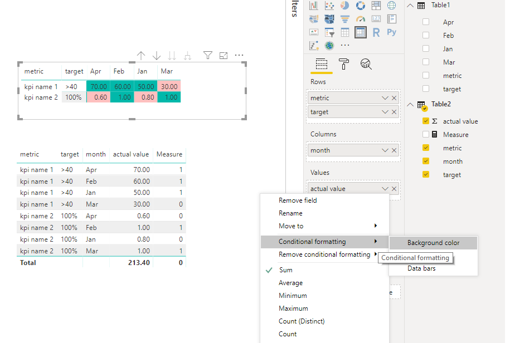Open the matrix visual's More options ellipsis
Viewport: 510px width, 343px height.
point(239,55)
